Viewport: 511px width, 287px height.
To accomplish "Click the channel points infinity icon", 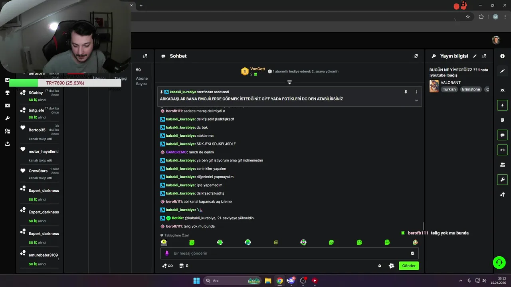I will pos(167,266).
